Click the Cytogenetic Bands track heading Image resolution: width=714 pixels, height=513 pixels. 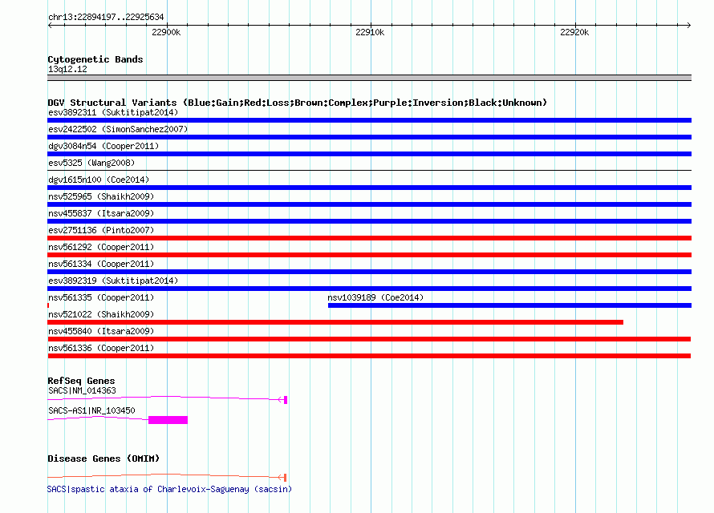(95, 59)
